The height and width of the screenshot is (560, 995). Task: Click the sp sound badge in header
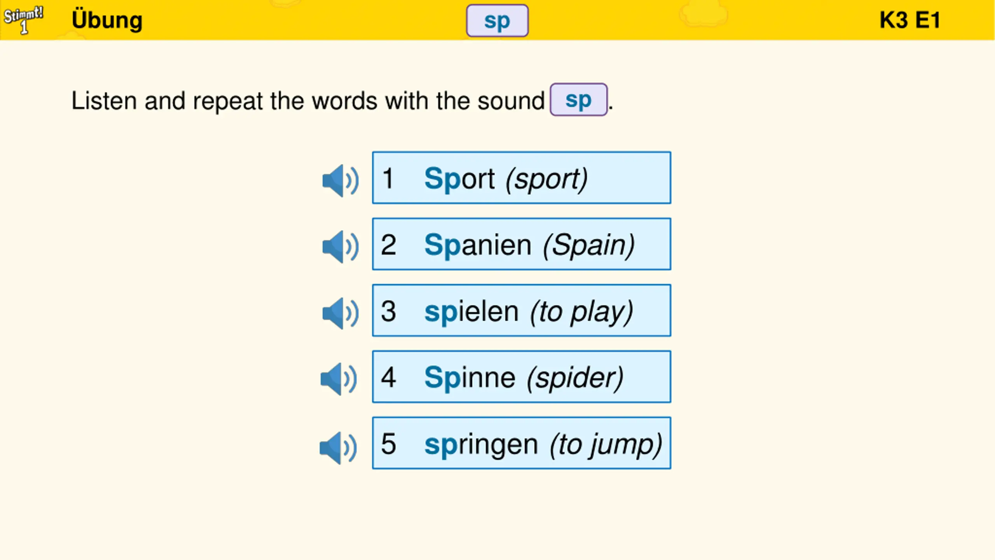pos(497,21)
